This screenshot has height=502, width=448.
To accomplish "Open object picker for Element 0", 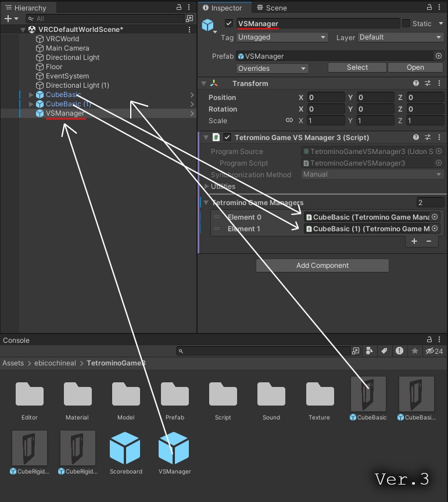I will (435, 217).
